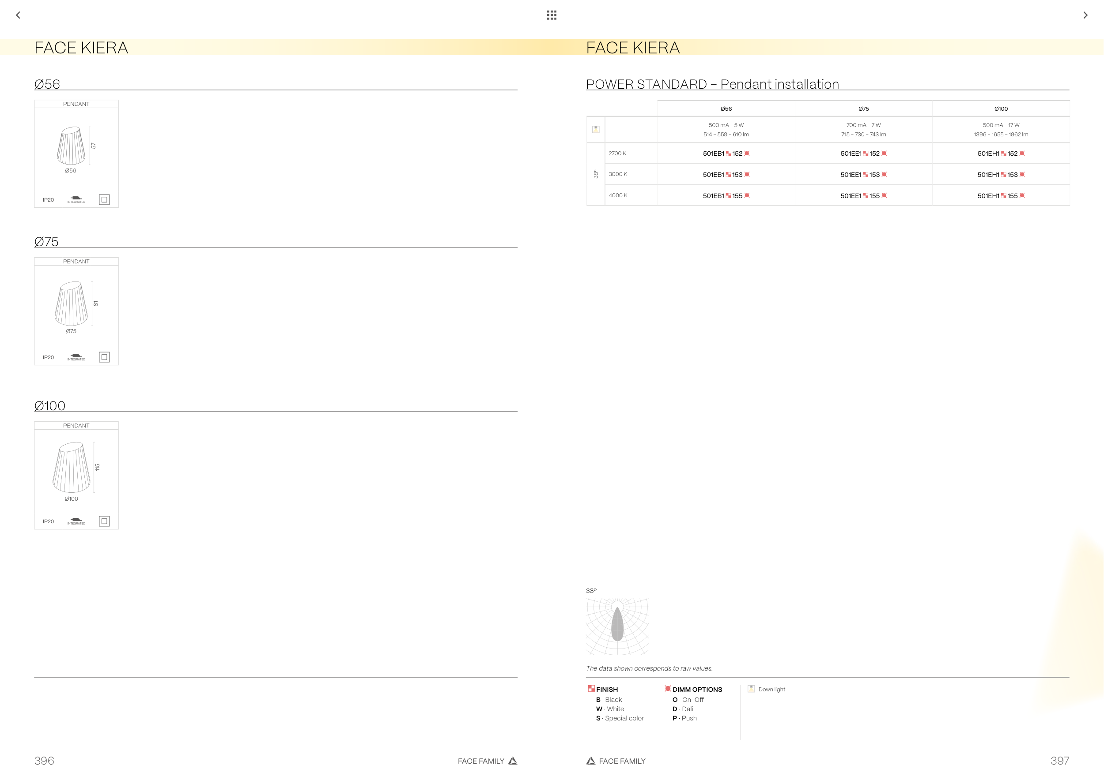Image resolution: width=1104 pixels, height=780 pixels.
Task: Click the POWER STANDARD Pendant installation heading
Action: (712, 84)
